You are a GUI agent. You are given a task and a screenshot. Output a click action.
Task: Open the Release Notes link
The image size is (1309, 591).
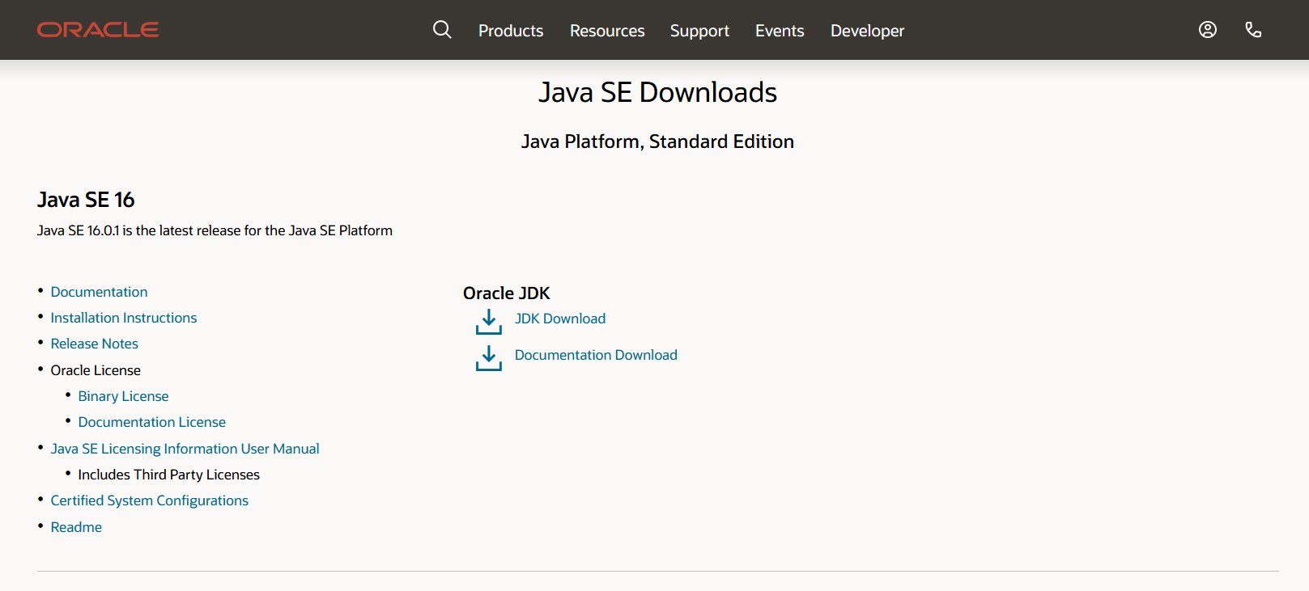tap(95, 344)
